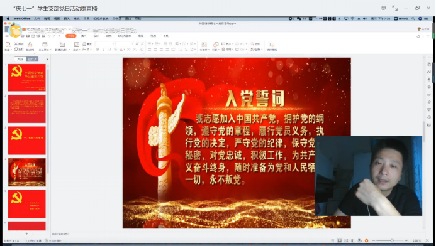Toggle normal view button in status bar

[x=340, y=240]
